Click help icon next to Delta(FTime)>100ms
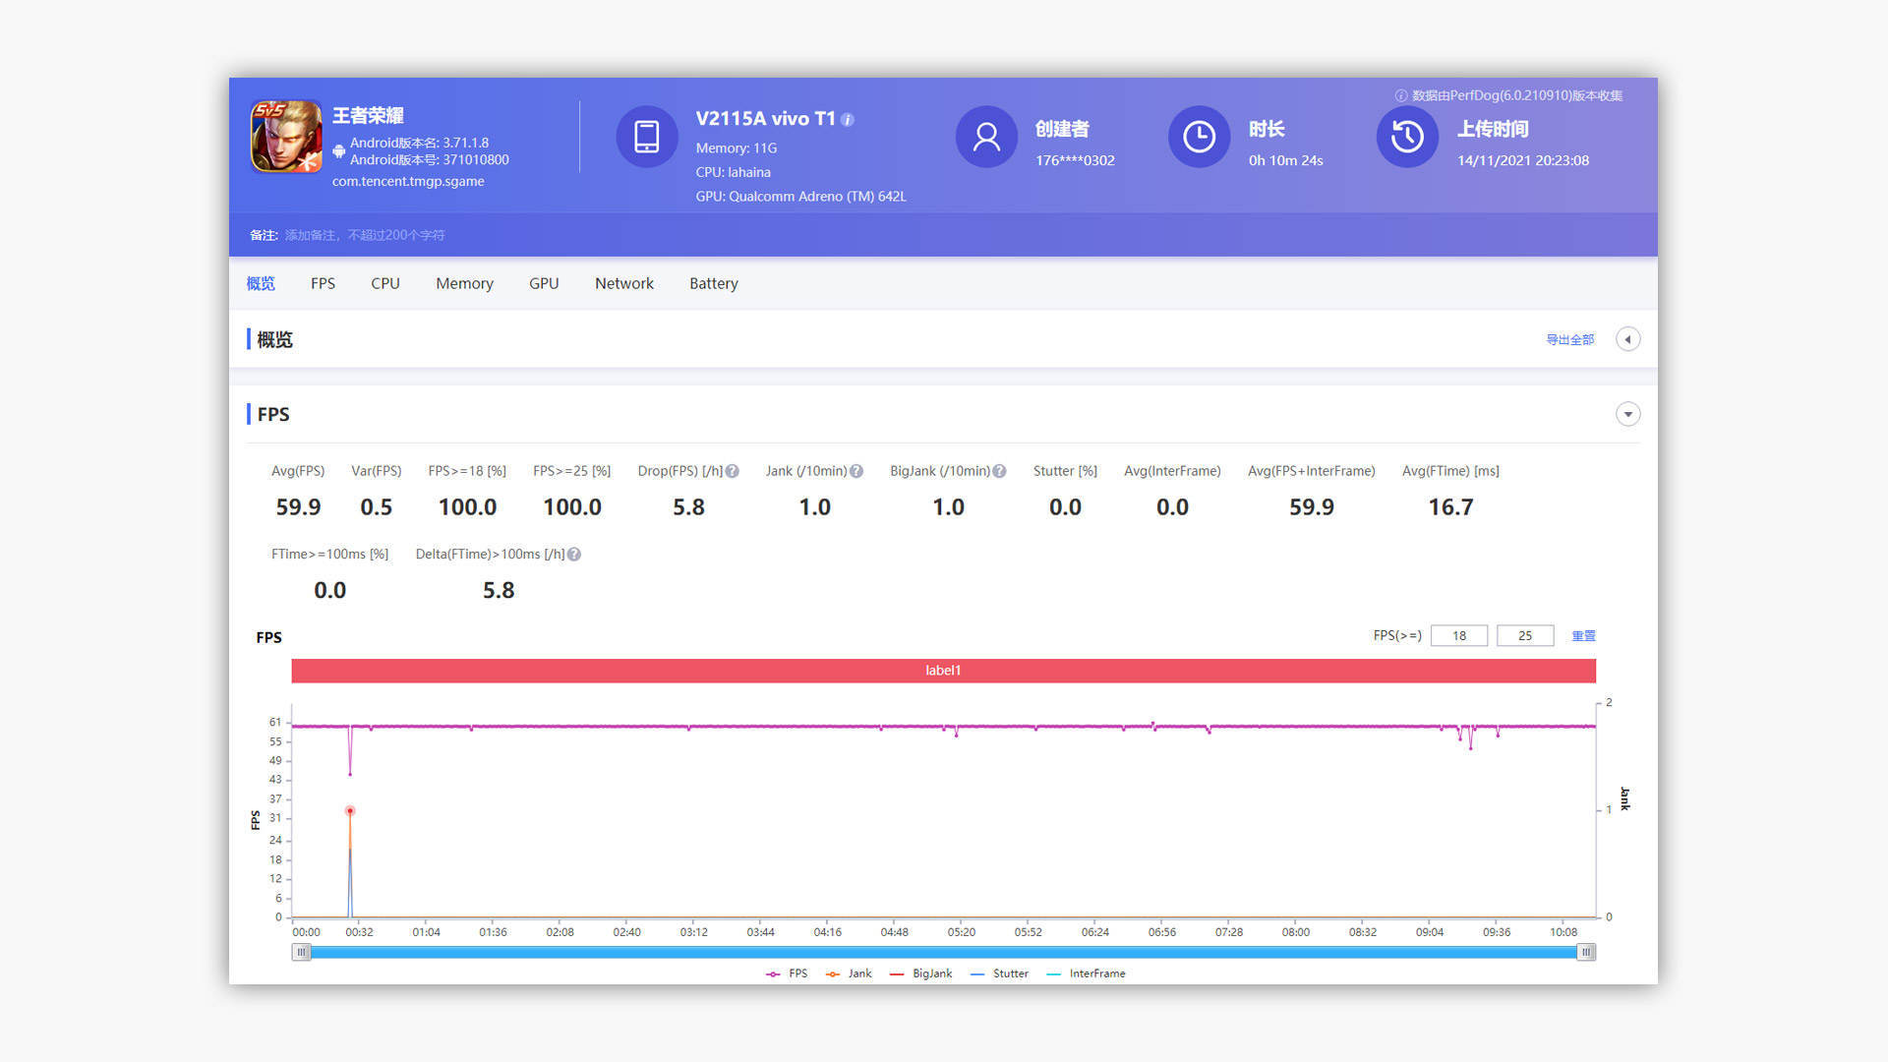 coord(574,555)
